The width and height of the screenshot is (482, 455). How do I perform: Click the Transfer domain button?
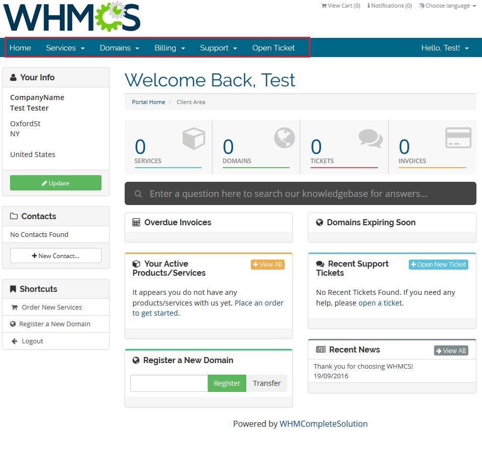click(266, 383)
